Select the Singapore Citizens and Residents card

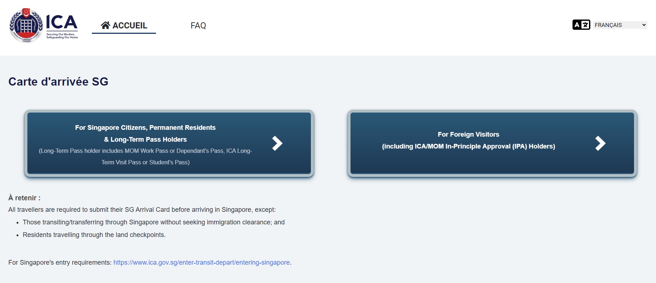pyautogui.click(x=169, y=143)
